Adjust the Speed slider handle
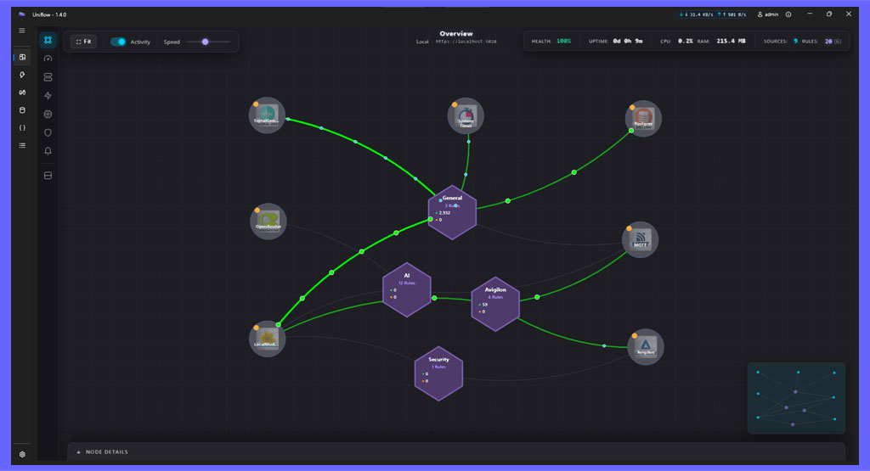The height and width of the screenshot is (471, 870). (x=206, y=42)
